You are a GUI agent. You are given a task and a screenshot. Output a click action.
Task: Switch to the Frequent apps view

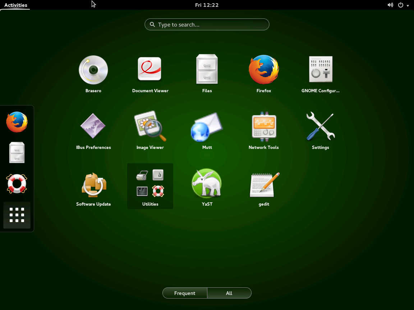185,293
